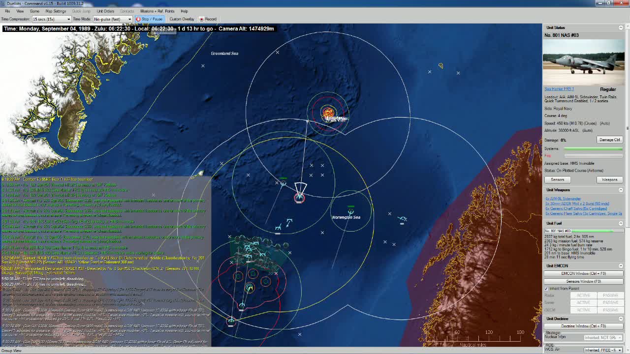Screen dimensions: 630x354
Task: Open the Unit Orders menu
Action: tap(105, 11)
